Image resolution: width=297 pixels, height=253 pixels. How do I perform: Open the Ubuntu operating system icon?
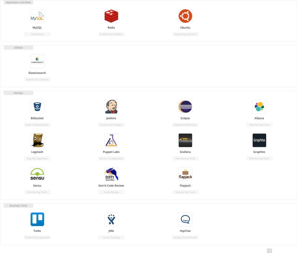[x=185, y=16]
